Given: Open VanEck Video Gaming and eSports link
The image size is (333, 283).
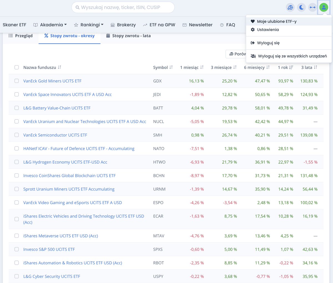Looking at the screenshot, I should 72,202.
